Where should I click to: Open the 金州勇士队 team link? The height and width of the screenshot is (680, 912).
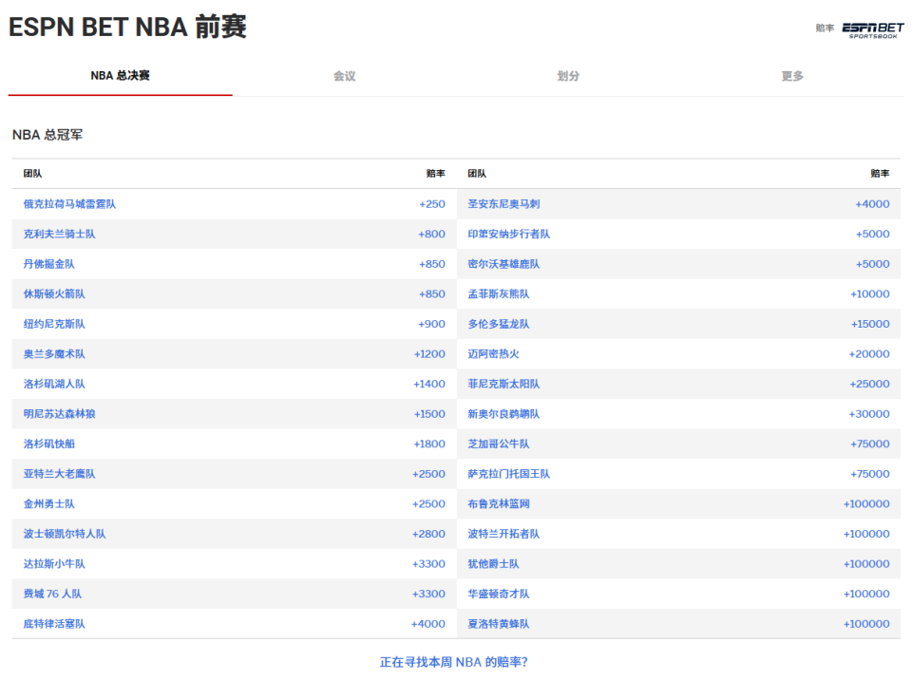coord(48,503)
